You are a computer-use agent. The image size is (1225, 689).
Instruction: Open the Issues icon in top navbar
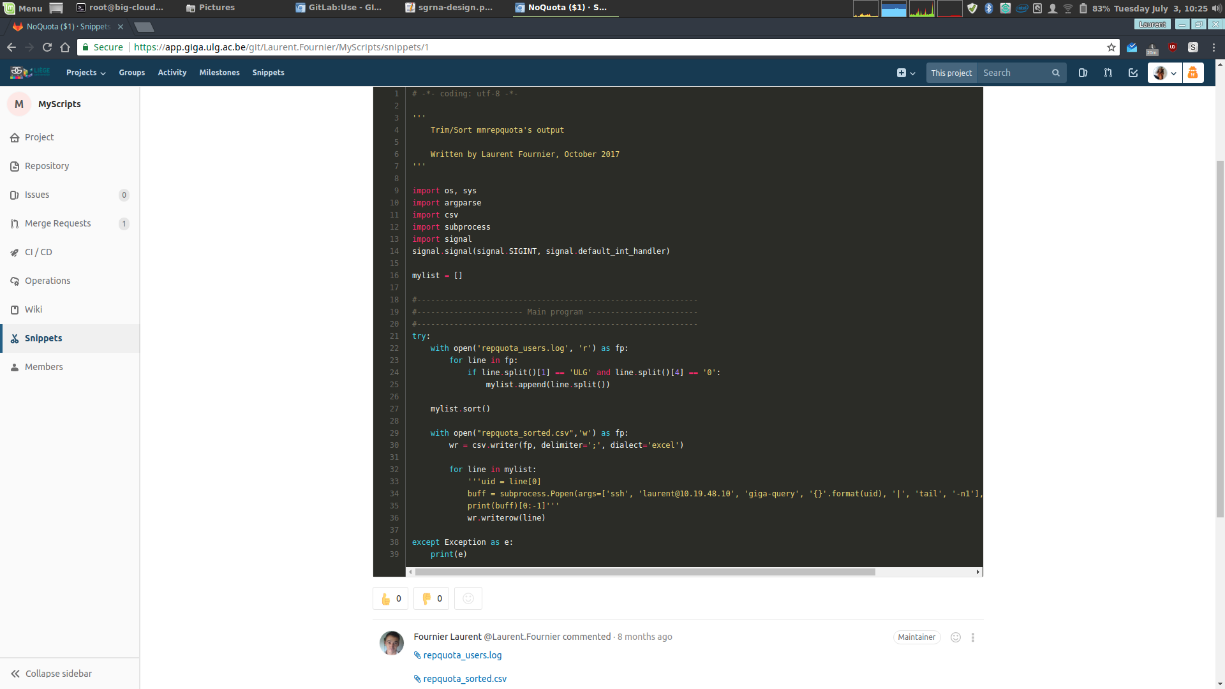point(1083,73)
